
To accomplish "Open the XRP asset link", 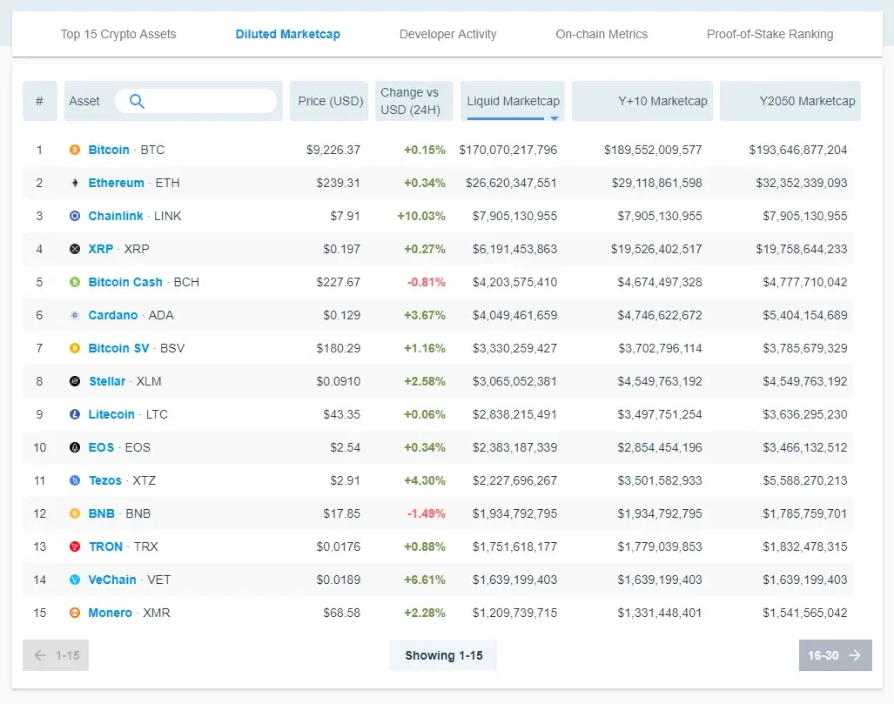I will coord(101,249).
